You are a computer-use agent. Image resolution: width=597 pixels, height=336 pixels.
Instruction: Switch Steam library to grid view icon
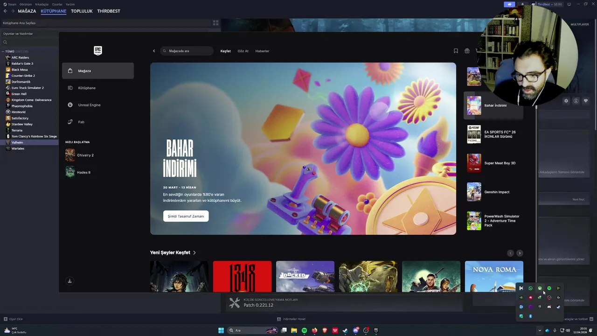tap(215, 22)
